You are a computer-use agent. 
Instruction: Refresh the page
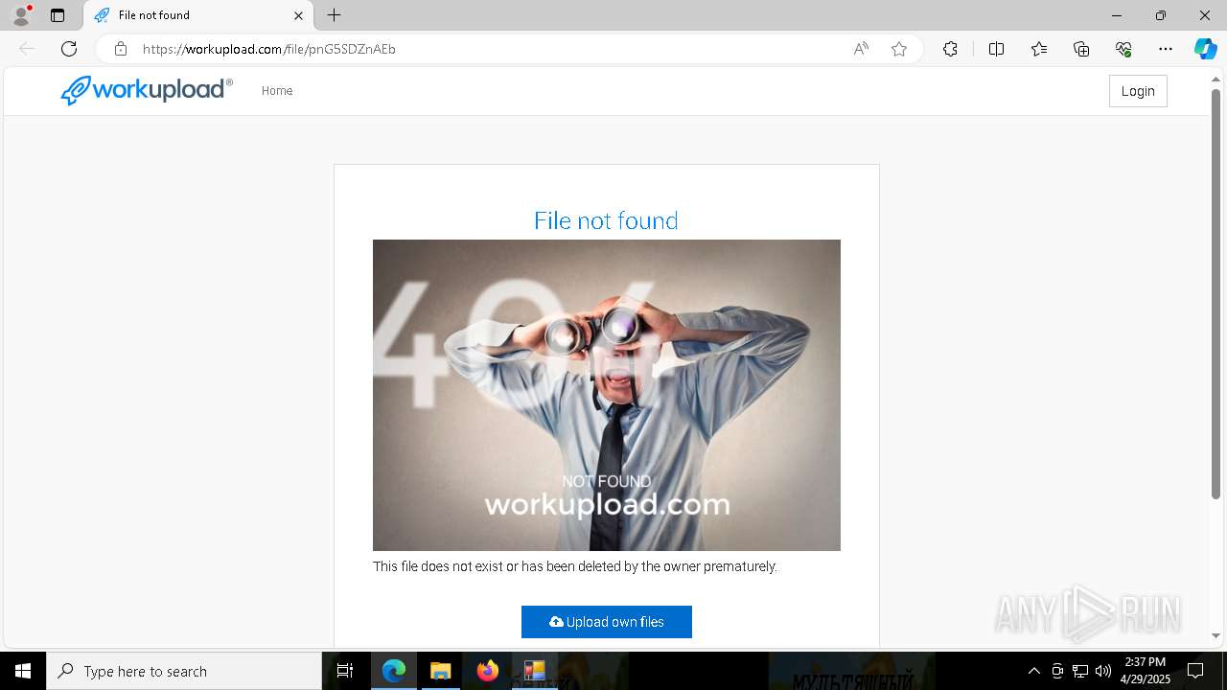coord(69,49)
